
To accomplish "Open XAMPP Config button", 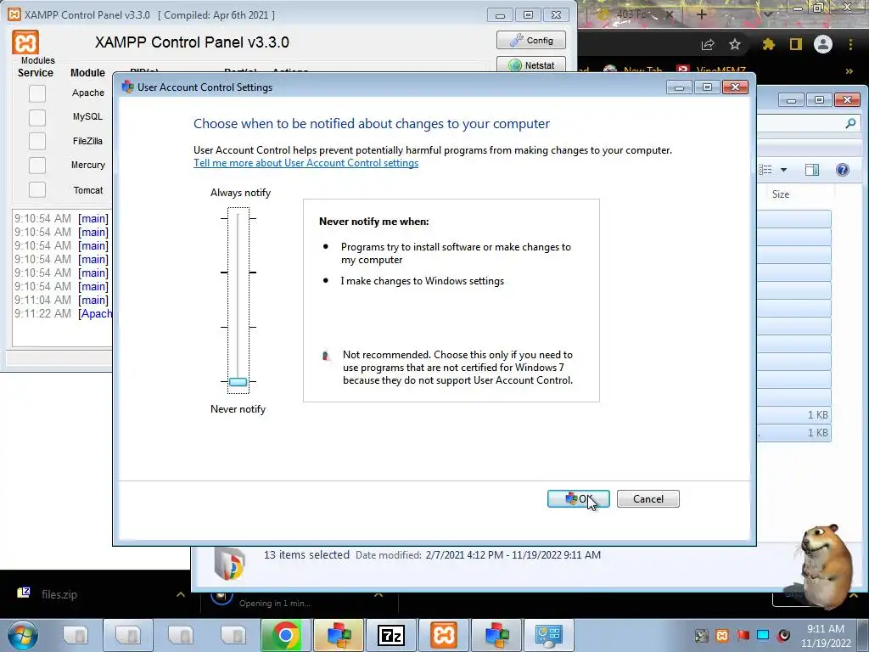I will pyautogui.click(x=531, y=40).
